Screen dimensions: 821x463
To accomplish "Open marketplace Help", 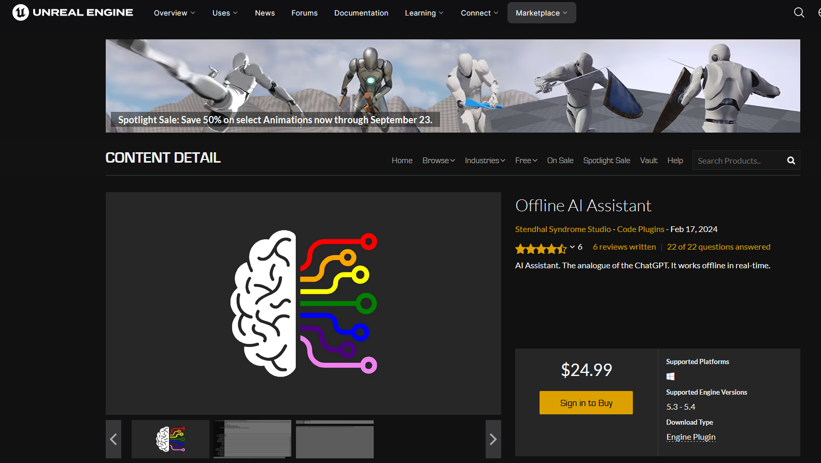I will tap(675, 161).
